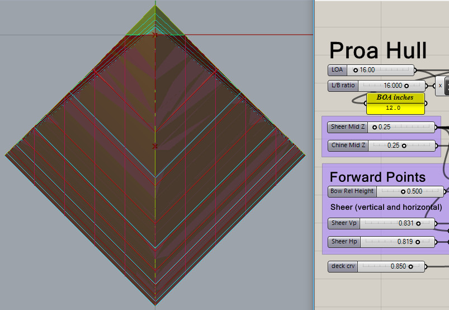
Task: Select the Bow Rel Height label
Action: [352, 191]
